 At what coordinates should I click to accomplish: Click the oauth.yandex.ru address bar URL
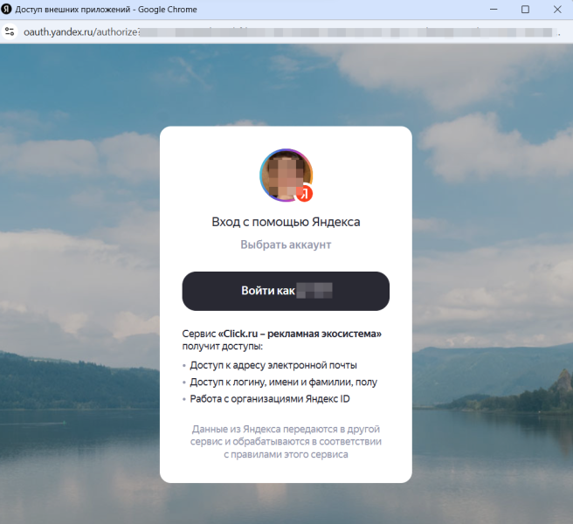click(x=291, y=32)
